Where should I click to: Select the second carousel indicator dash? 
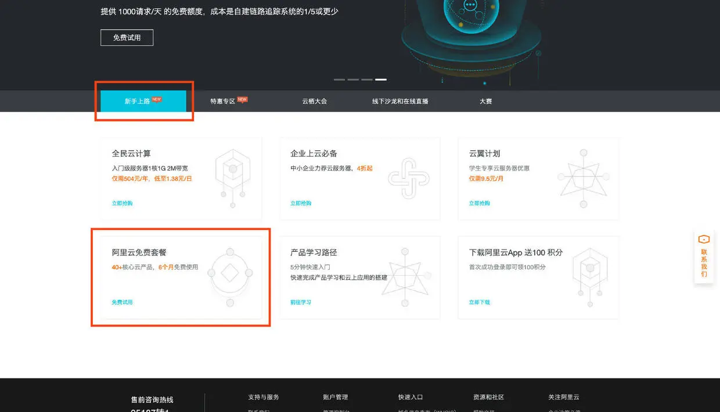click(353, 79)
